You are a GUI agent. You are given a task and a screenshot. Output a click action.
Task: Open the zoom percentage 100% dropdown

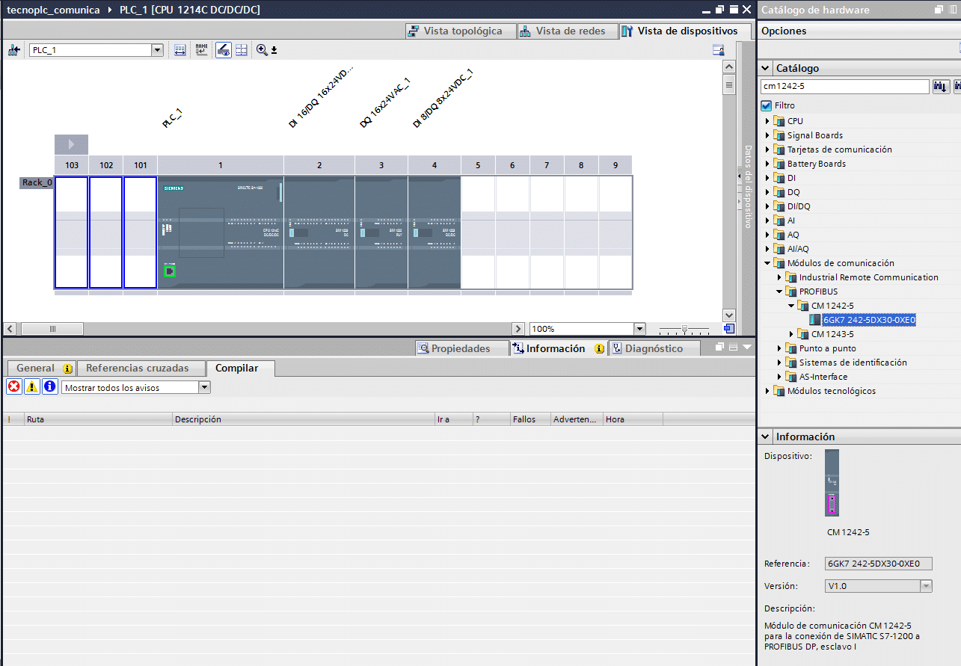coord(639,329)
